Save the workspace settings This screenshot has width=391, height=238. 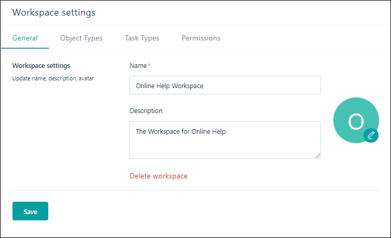(31, 211)
